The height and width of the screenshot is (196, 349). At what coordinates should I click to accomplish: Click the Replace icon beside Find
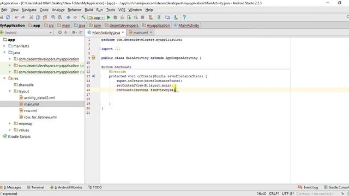click(60, 17)
